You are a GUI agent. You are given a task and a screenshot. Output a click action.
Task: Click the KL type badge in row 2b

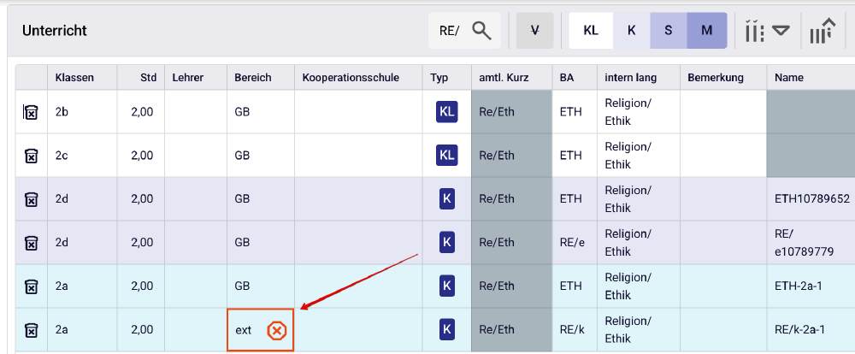tap(446, 112)
